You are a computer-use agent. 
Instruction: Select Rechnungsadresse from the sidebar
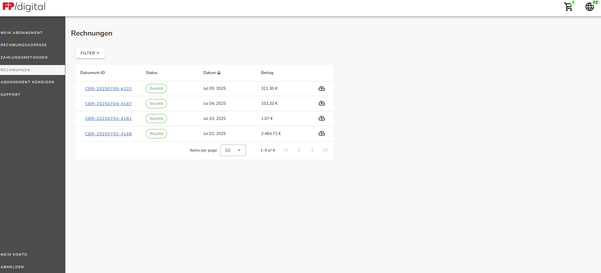(x=24, y=45)
